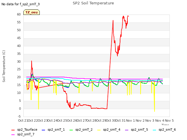The width and height of the screenshot is (187, 140).
Task: Click the 30 y-axis tick label
Action: click(19, 62)
